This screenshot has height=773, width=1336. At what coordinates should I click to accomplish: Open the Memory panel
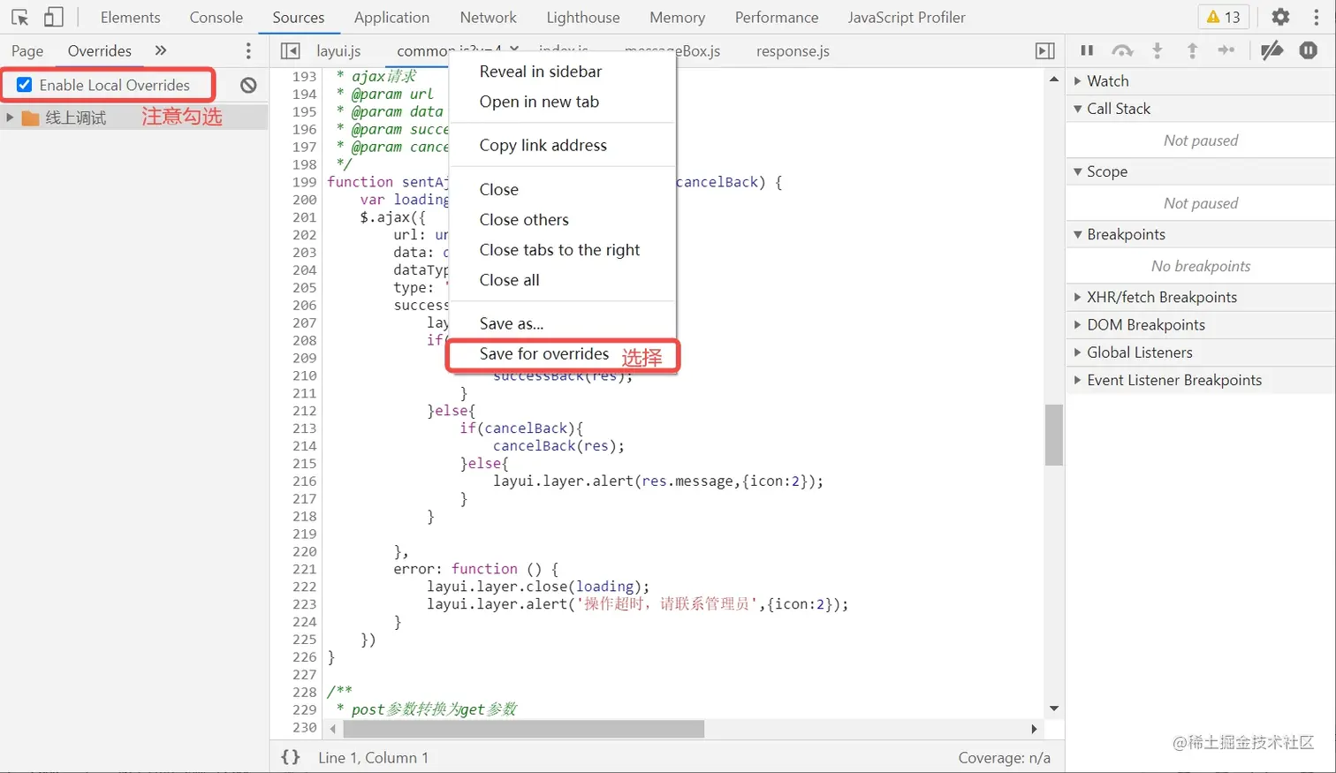[677, 17]
